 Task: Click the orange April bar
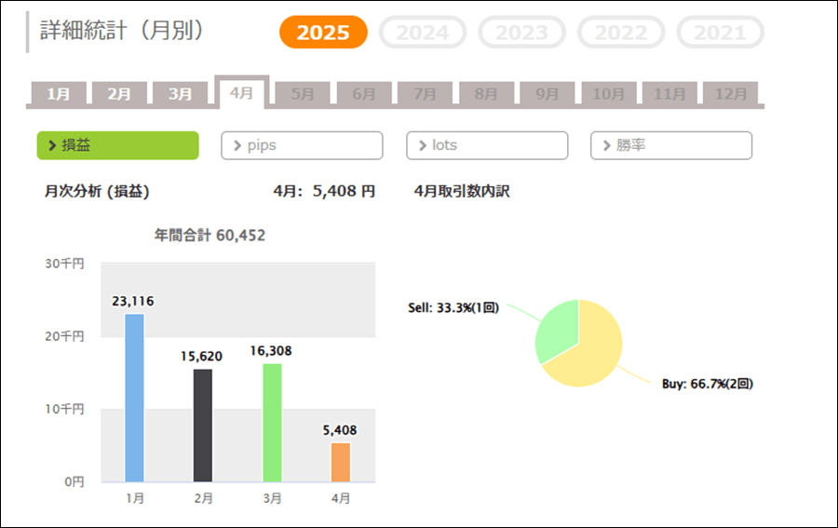(x=341, y=462)
